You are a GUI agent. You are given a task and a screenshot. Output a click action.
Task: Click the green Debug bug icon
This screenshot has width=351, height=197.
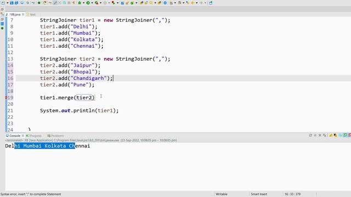(79, 3)
